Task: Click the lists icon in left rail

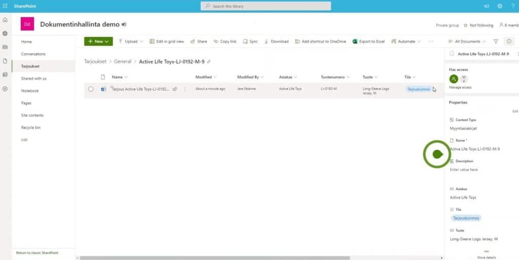Action: [x=5, y=75]
